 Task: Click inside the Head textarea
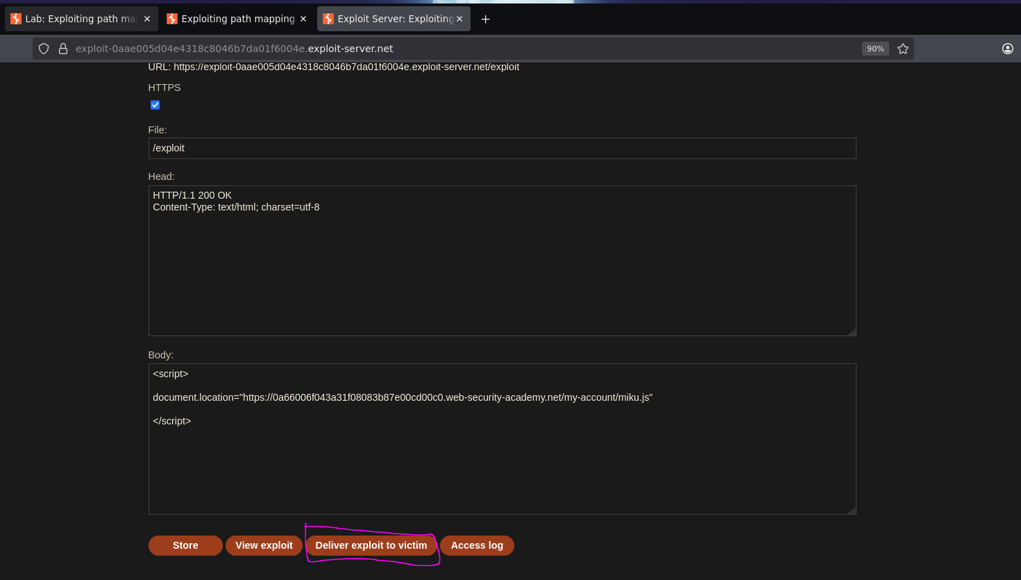(502, 260)
